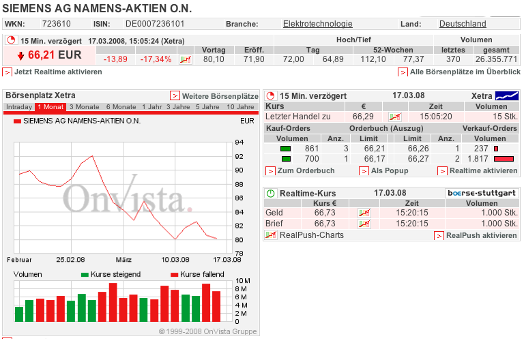Click the volume bar chart

coord(123,301)
